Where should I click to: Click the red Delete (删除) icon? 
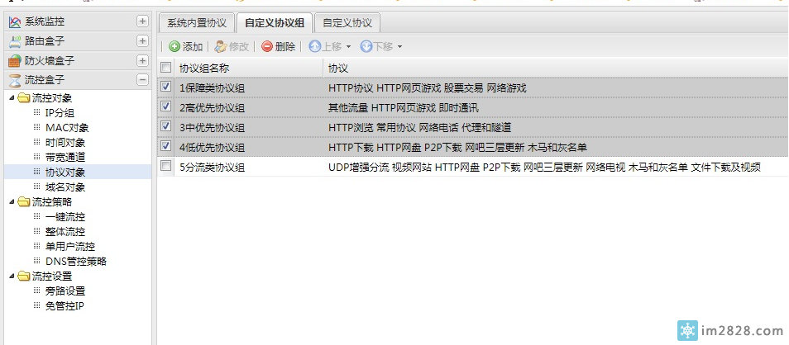(267, 47)
